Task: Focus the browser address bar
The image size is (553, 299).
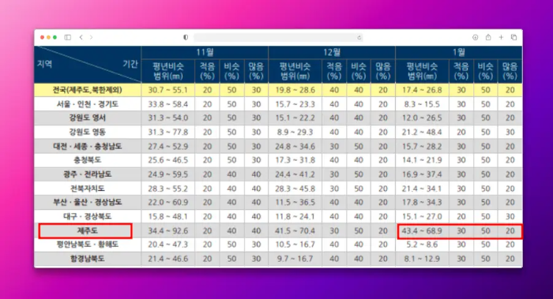Action: (278, 38)
